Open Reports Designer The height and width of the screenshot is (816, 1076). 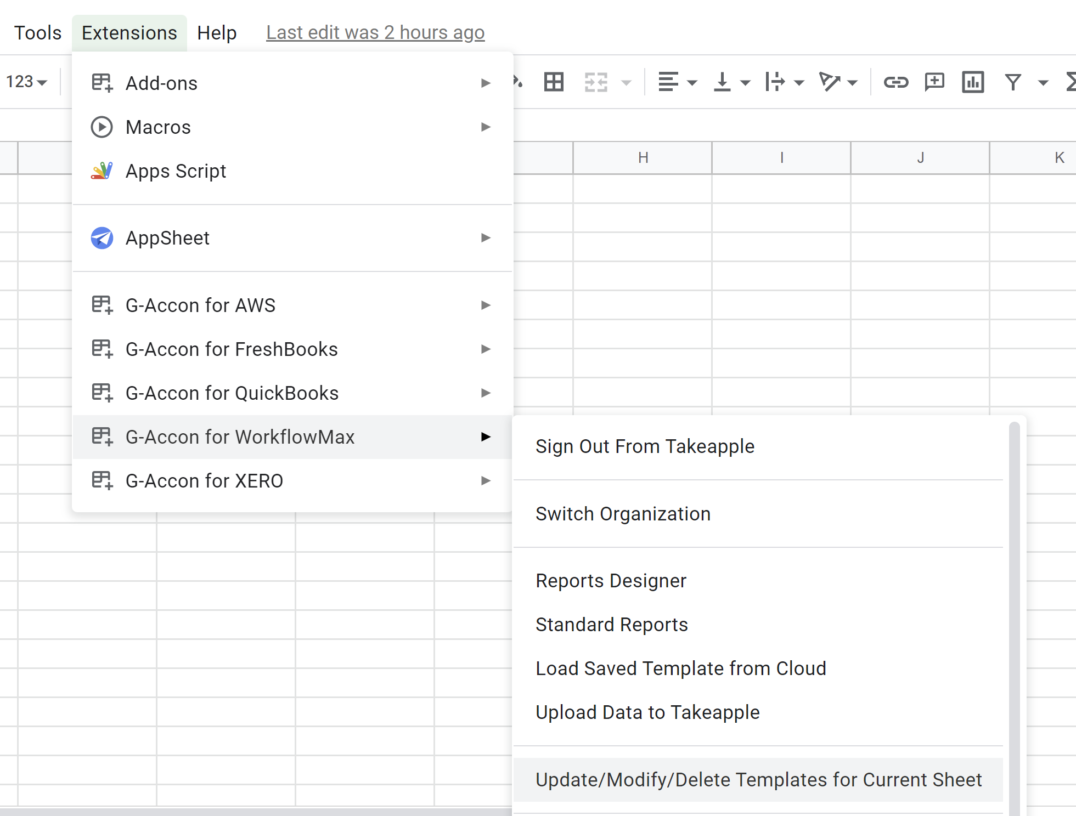pyautogui.click(x=758, y=581)
